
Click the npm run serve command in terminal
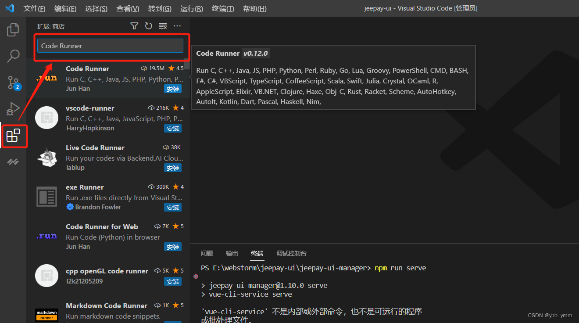(400, 268)
